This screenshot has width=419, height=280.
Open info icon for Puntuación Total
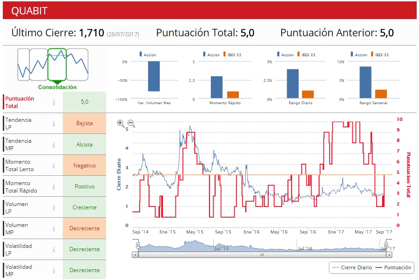click(x=54, y=102)
